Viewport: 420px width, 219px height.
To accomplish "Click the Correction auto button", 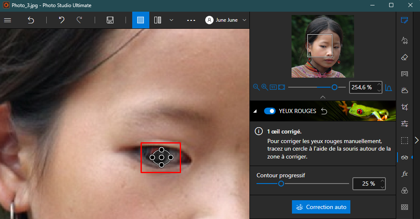I will pyautogui.click(x=321, y=207).
